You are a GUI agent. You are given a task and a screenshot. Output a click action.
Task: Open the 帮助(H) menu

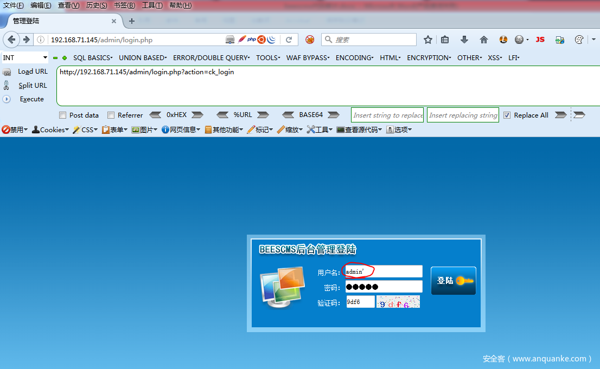click(x=181, y=5)
